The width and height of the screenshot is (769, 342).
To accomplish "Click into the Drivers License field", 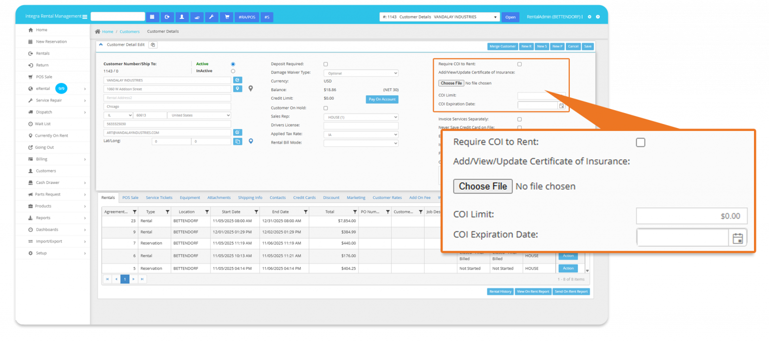I will pos(360,125).
